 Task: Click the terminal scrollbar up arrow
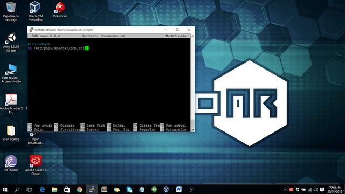pyautogui.click(x=192, y=36)
